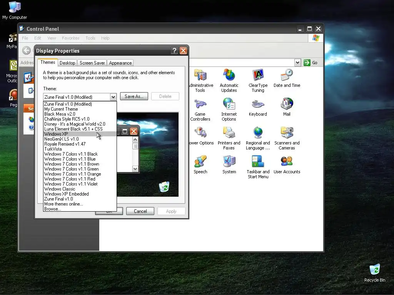
Task: Click the Apply button
Action: point(171,211)
